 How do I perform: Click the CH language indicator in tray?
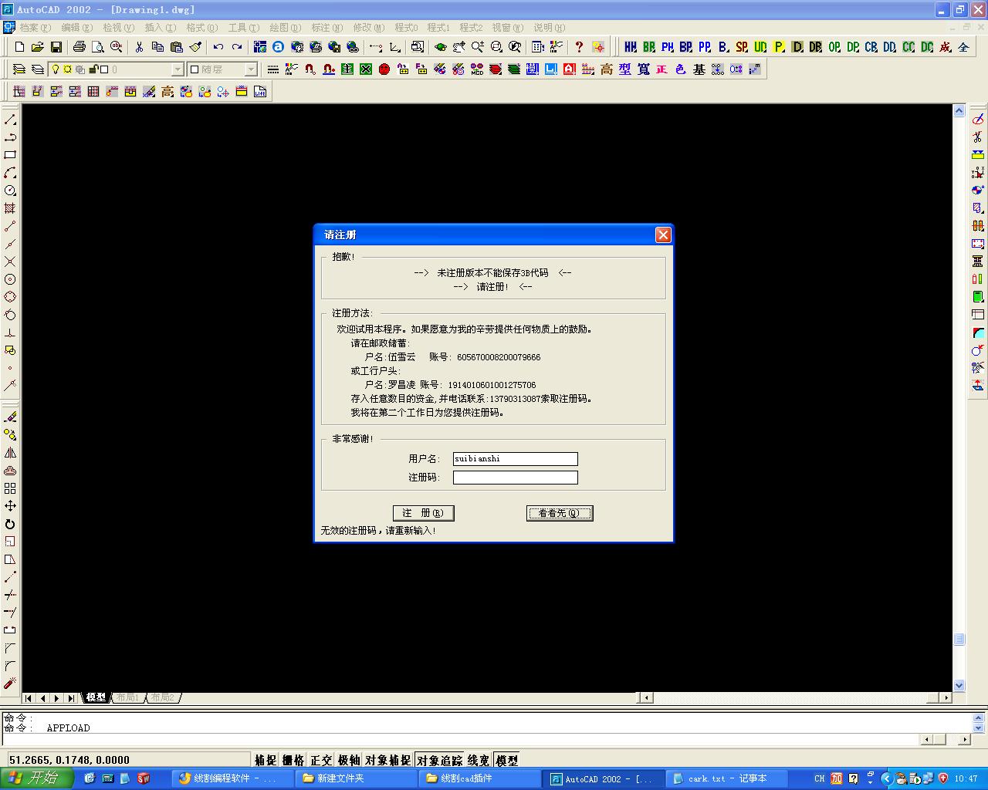pos(819,778)
